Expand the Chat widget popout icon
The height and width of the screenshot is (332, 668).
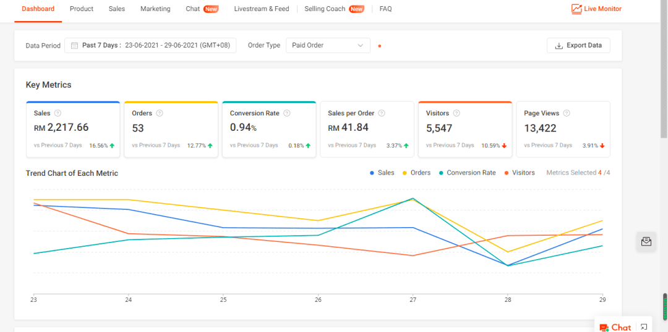[x=644, y=327]
